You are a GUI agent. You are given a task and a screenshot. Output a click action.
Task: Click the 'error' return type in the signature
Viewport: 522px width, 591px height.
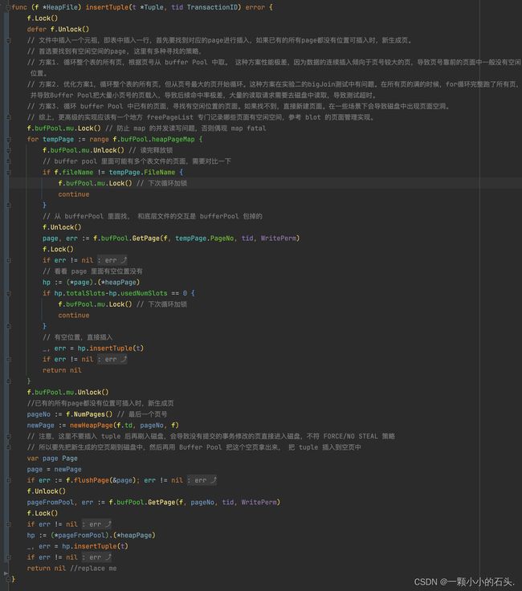[x=255, y=7]
